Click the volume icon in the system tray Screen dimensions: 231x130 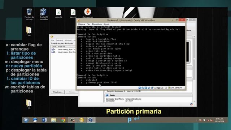click(211, 120)
